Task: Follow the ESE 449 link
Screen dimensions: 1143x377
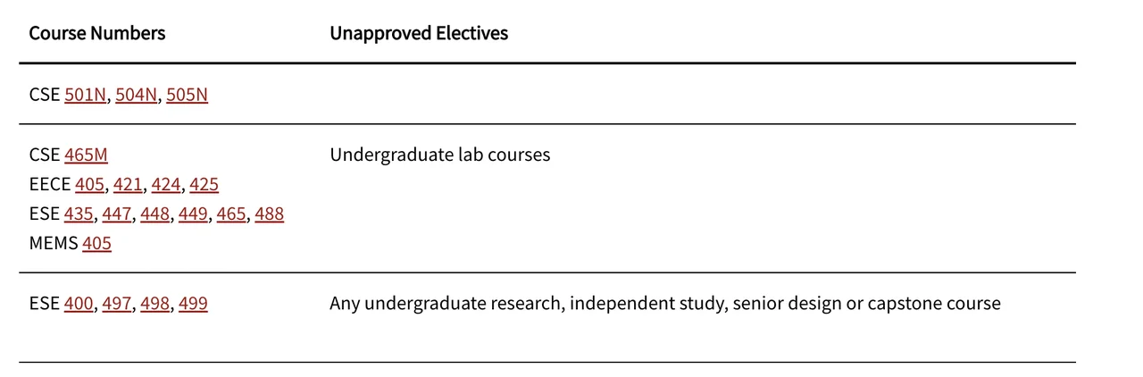Action: (x=193, y=214)
